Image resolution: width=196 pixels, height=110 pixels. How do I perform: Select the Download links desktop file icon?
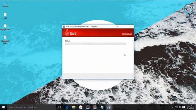coord(5,39)
